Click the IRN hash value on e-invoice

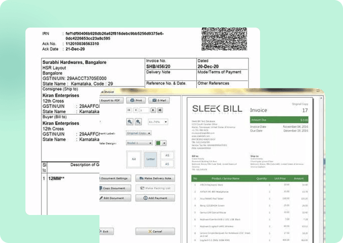tap(114, 36)
